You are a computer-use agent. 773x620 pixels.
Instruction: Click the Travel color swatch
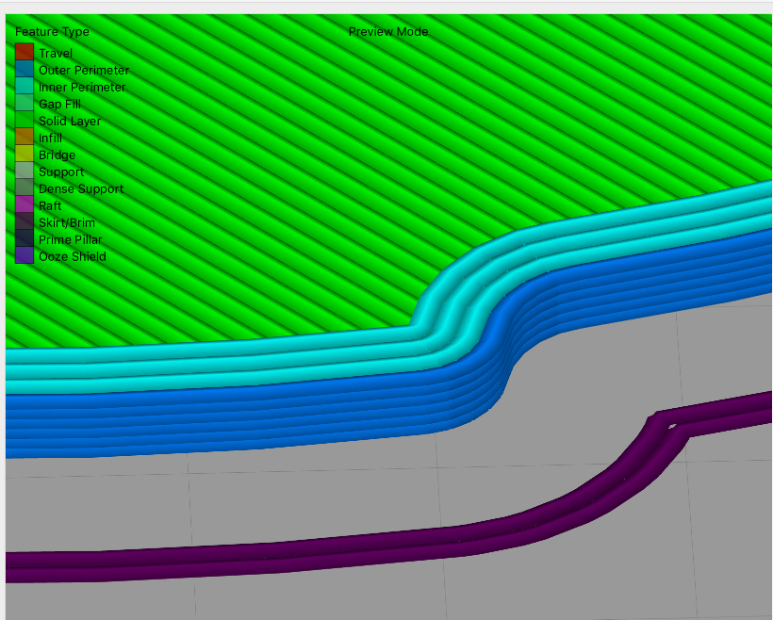(25, 52)
